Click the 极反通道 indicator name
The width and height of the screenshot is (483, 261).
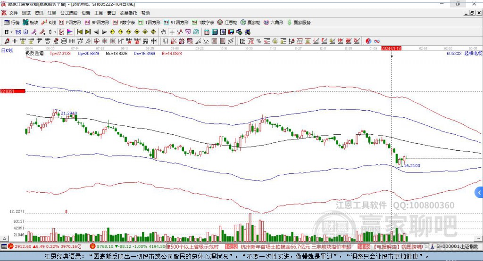click(34, 53)
